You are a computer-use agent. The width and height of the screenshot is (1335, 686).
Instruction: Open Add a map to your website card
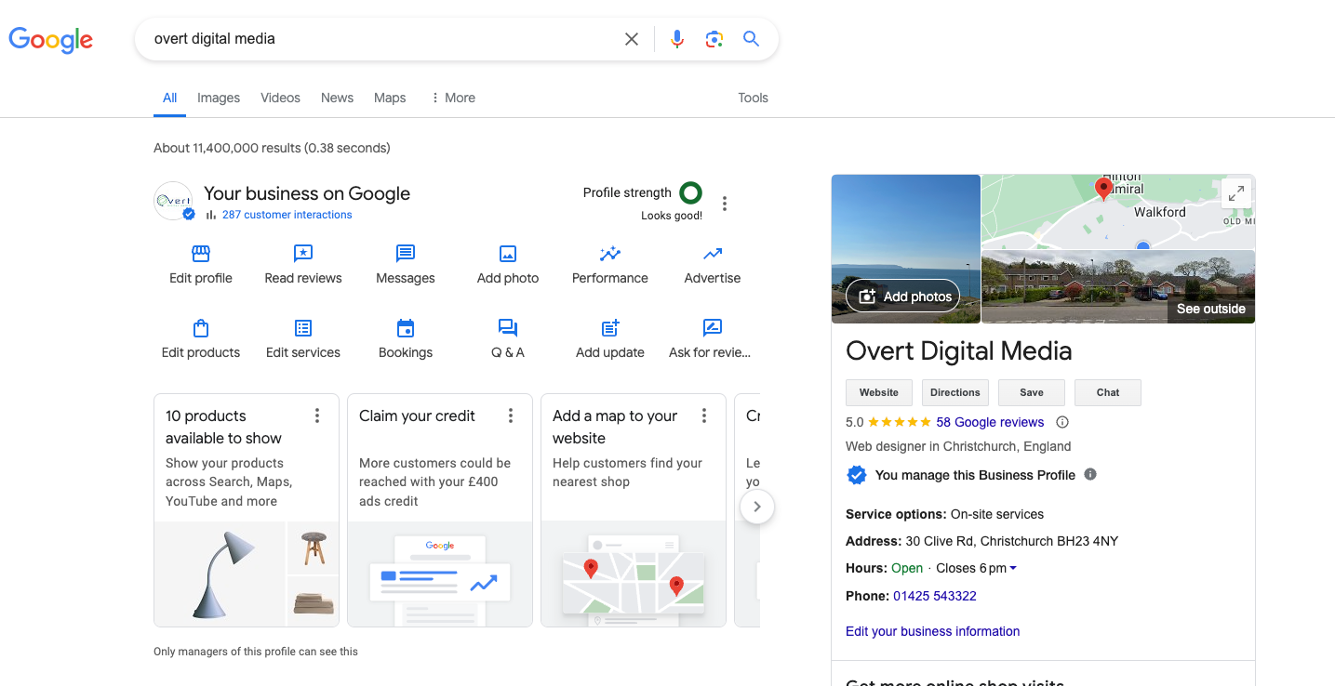point(634,509)
